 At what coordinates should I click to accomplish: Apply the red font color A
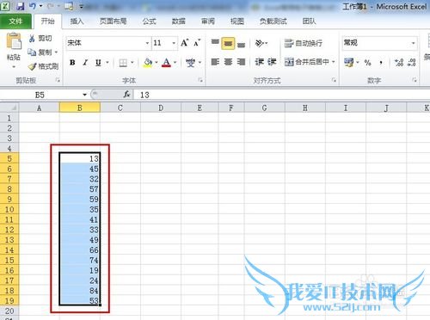pos(167,62)
